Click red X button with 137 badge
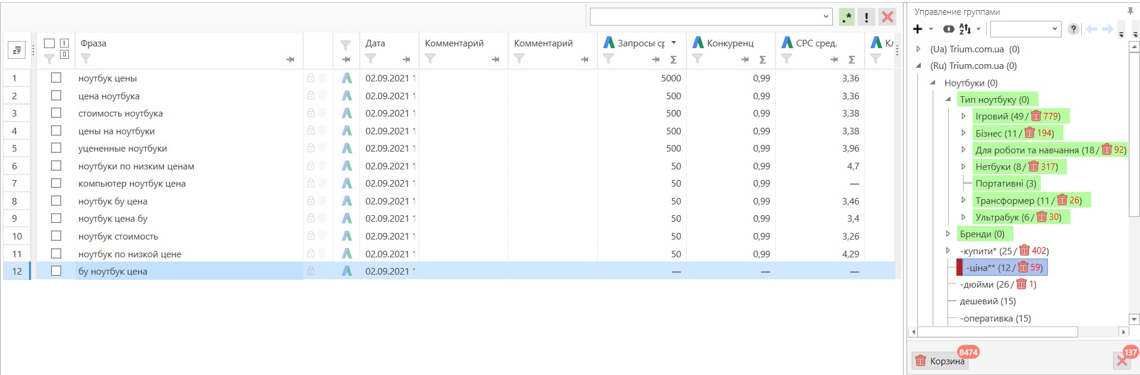The image size is (1140, 375). point(1122,360)
